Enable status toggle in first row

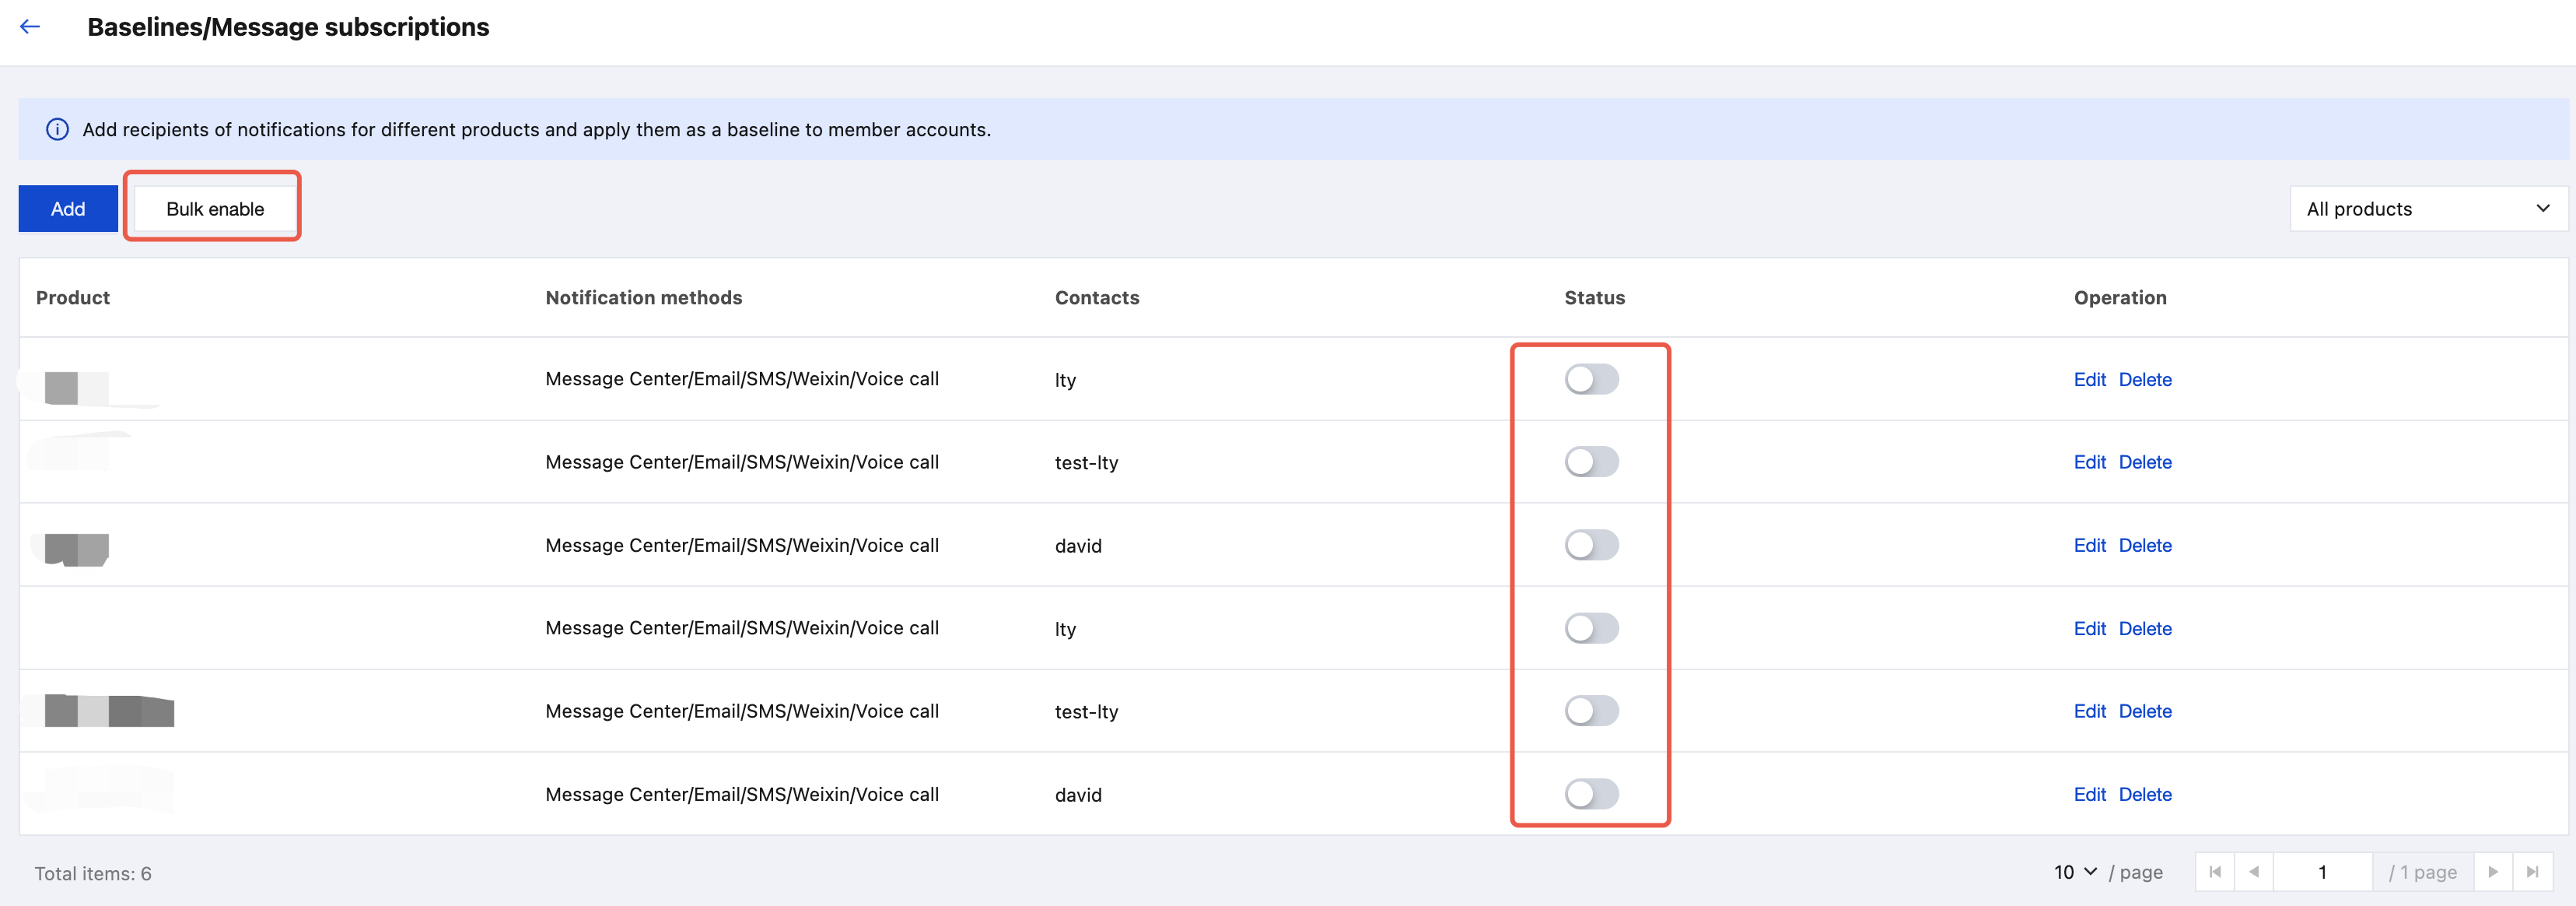click(1590, 379)
